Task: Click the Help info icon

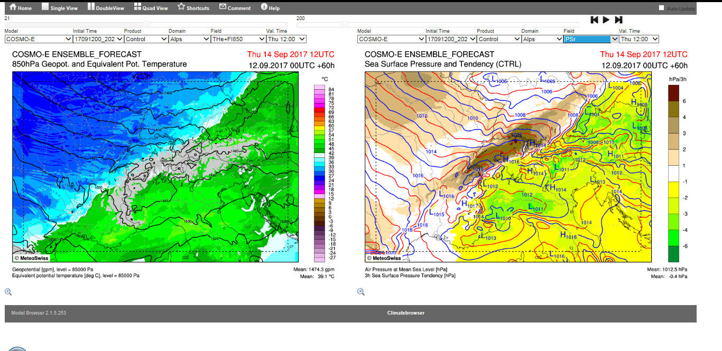Action: click(264, 7)
